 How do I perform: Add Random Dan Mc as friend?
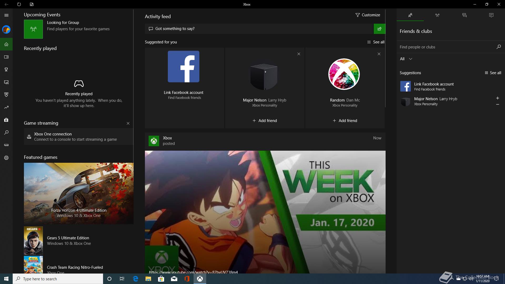click(345, 121)
